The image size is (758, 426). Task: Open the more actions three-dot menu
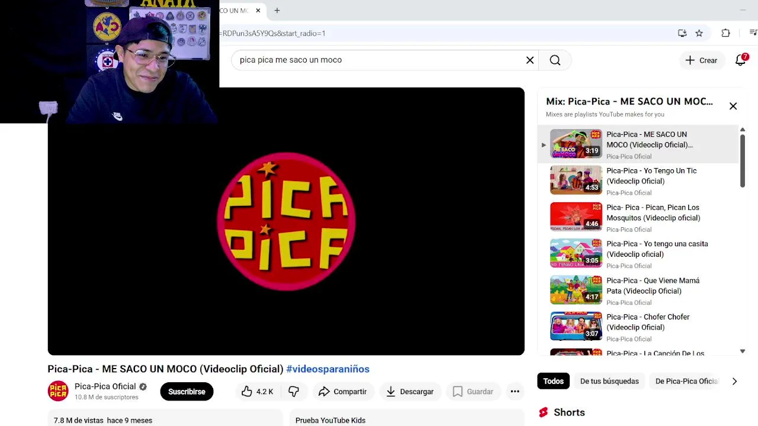click(x=515, y=392)
